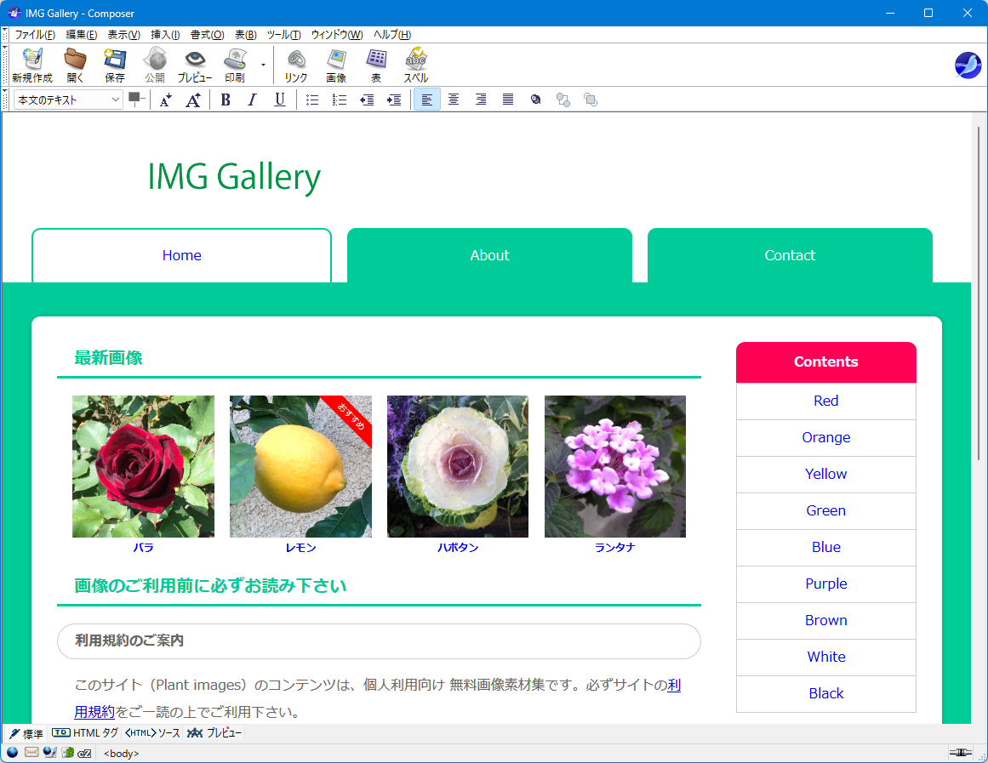This screenshot has width=988, height=763.
Task: Select the レモン image thumbnail
Action: (x=300, y=466)
